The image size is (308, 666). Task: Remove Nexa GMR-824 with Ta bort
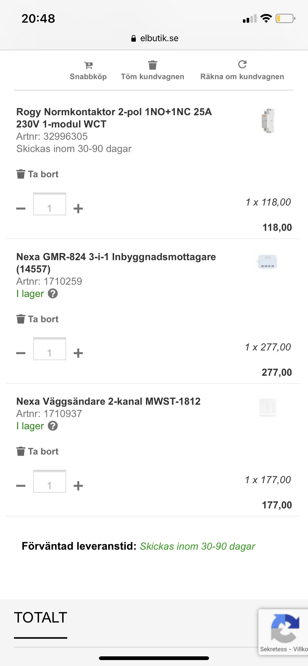(38, 319)
